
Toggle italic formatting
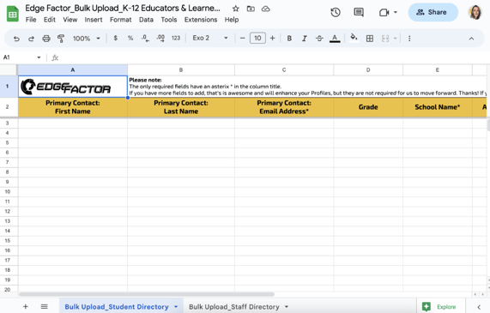click(x=305, y=38)
